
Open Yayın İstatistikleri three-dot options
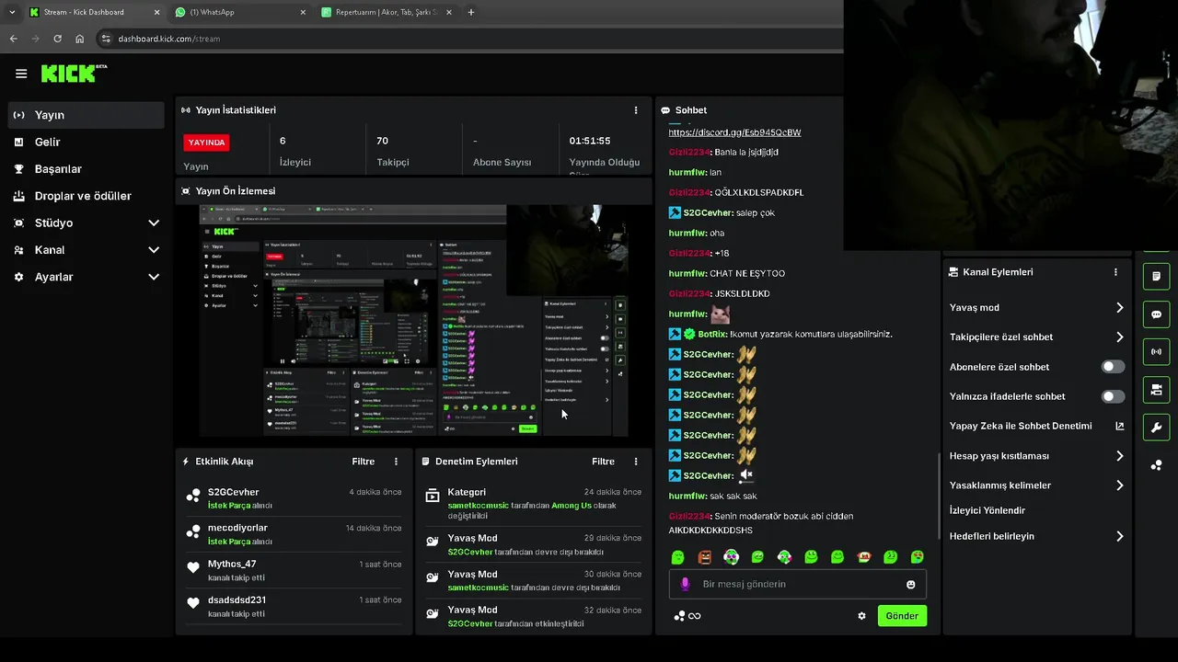(x=636, y=110)
